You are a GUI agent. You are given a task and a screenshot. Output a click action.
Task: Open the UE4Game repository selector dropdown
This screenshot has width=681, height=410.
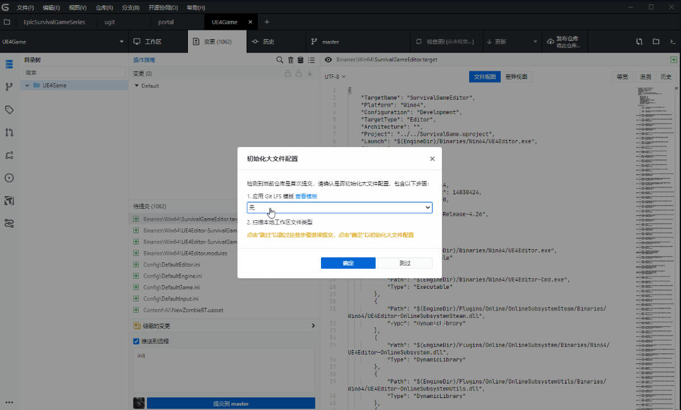point(122,42)
